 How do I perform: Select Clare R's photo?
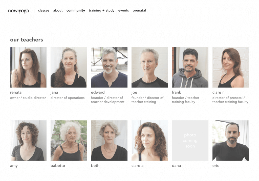231,67
